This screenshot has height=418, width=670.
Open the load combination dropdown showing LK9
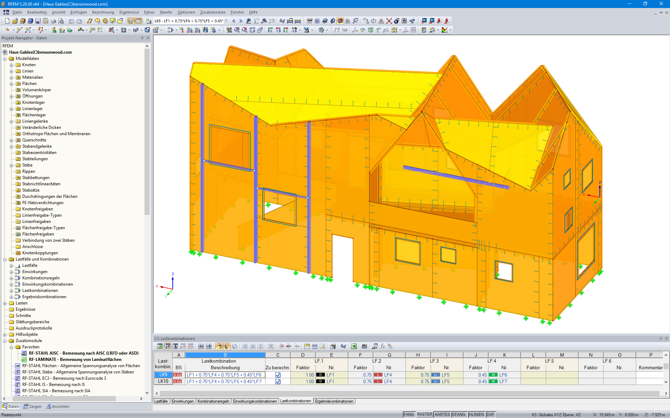[x=226, y=21]
